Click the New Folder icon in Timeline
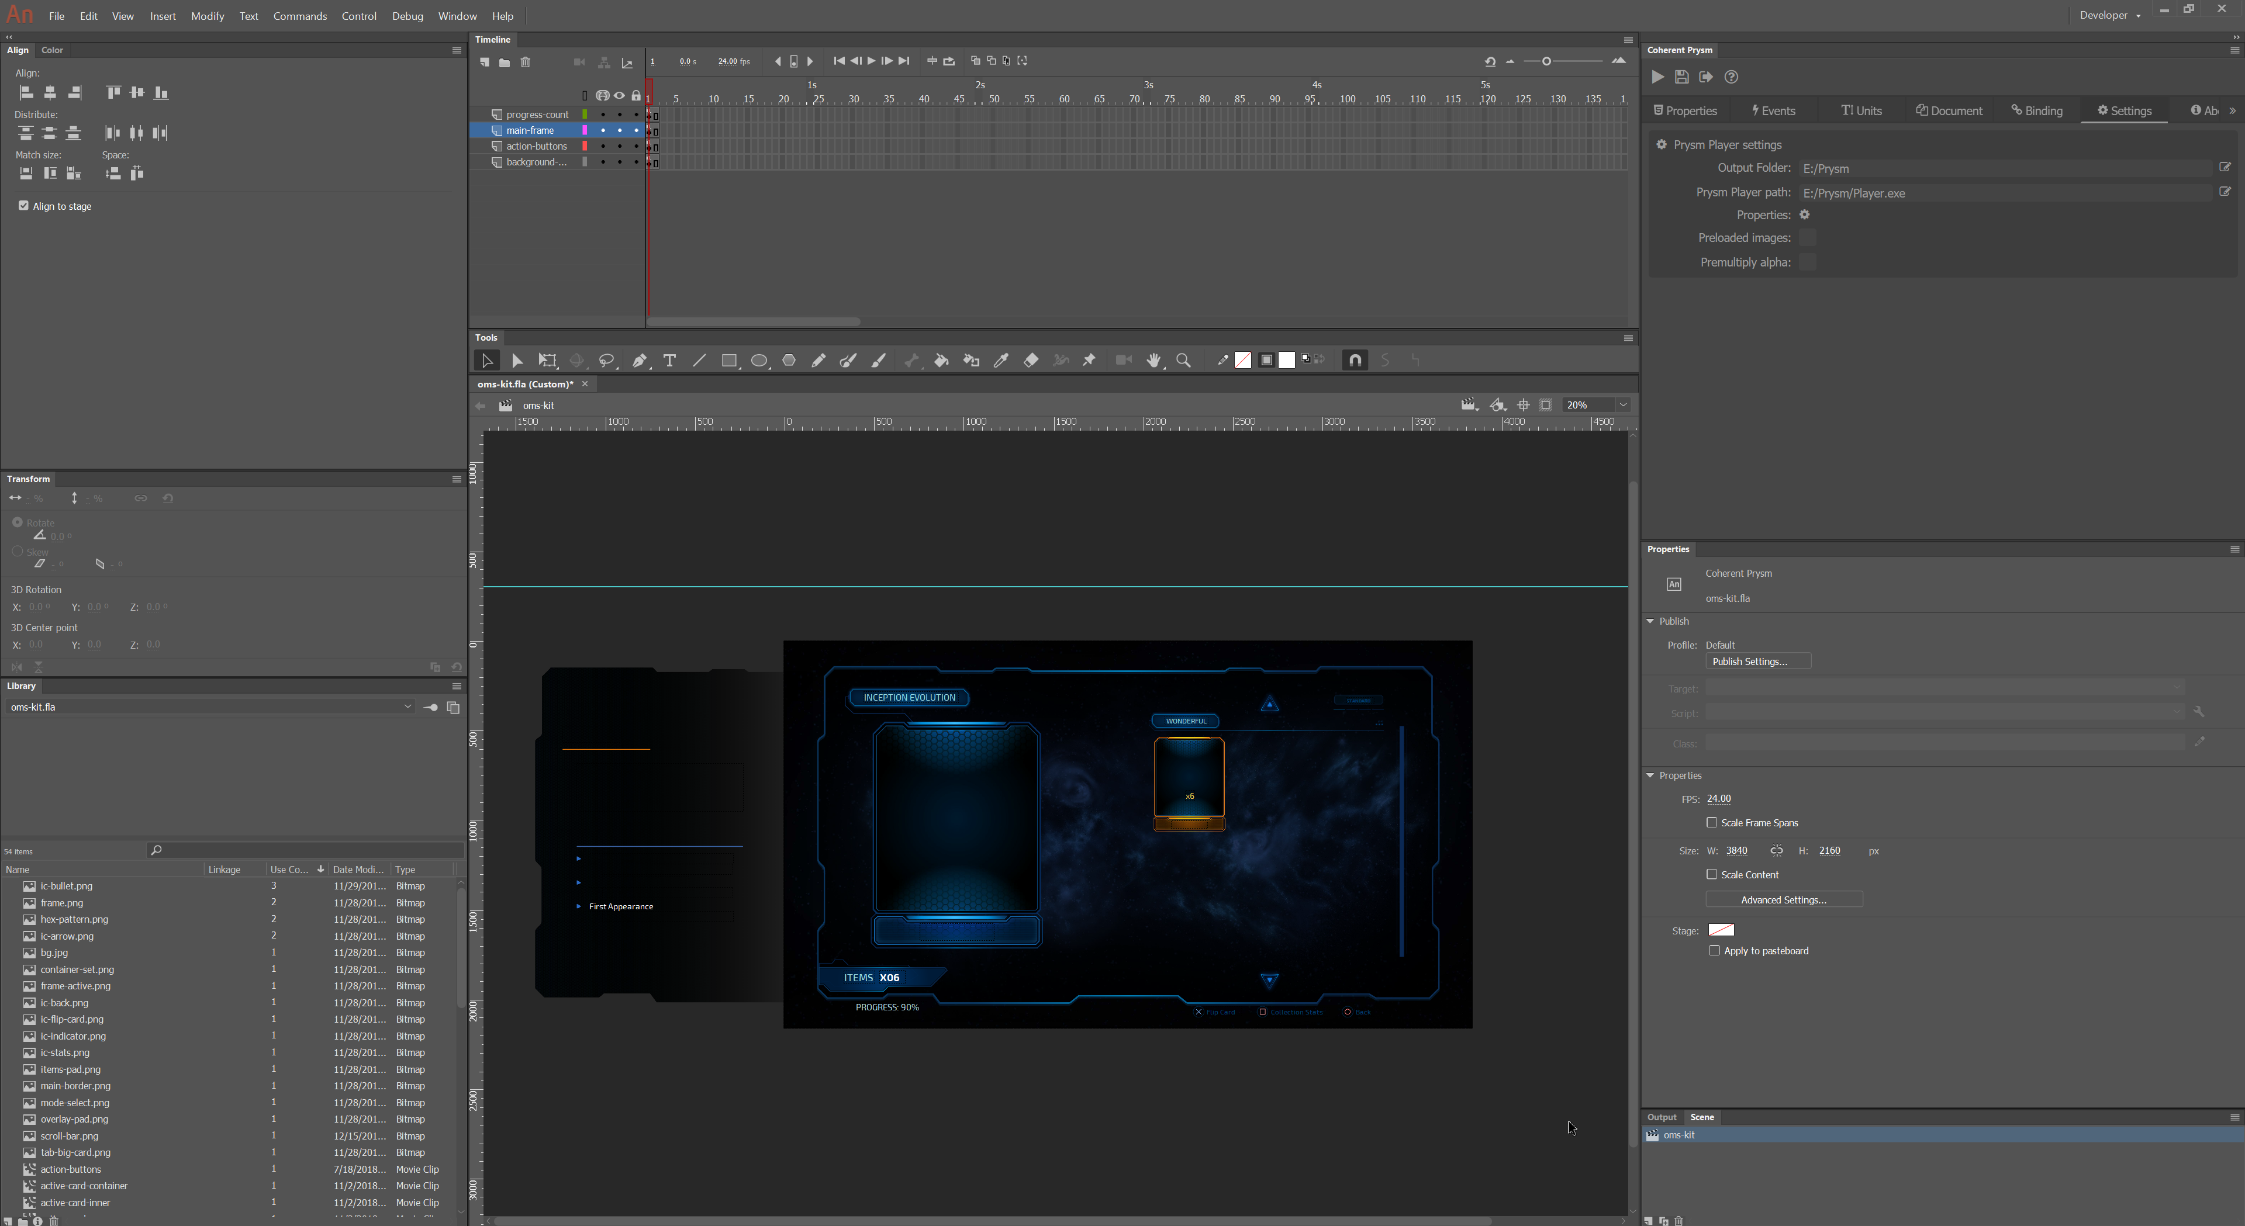The width and height of the screenshot is (2245, 1226). coord(505,62)
